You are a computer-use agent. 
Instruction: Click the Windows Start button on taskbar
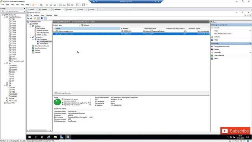30,137
